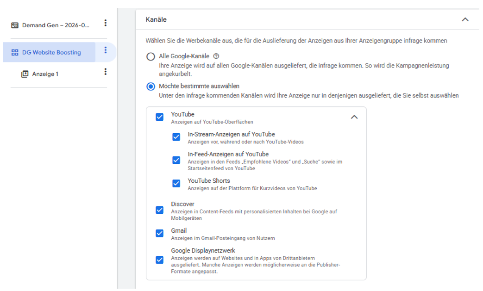Select the Möchte bestimmte auswählen option

(150, 86)
